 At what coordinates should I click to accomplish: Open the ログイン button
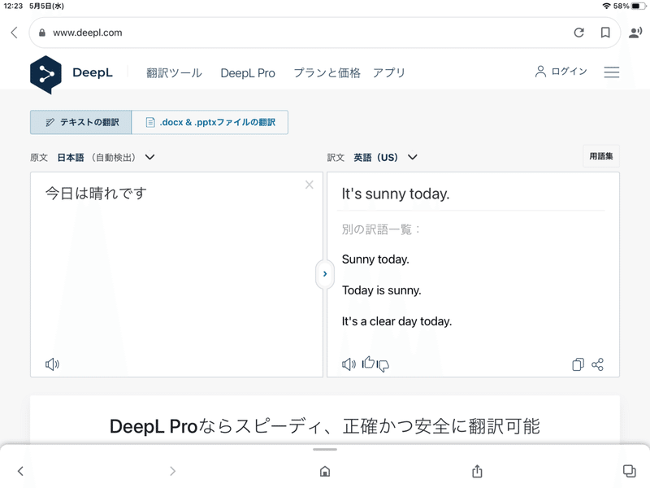[x=563, y=72]
